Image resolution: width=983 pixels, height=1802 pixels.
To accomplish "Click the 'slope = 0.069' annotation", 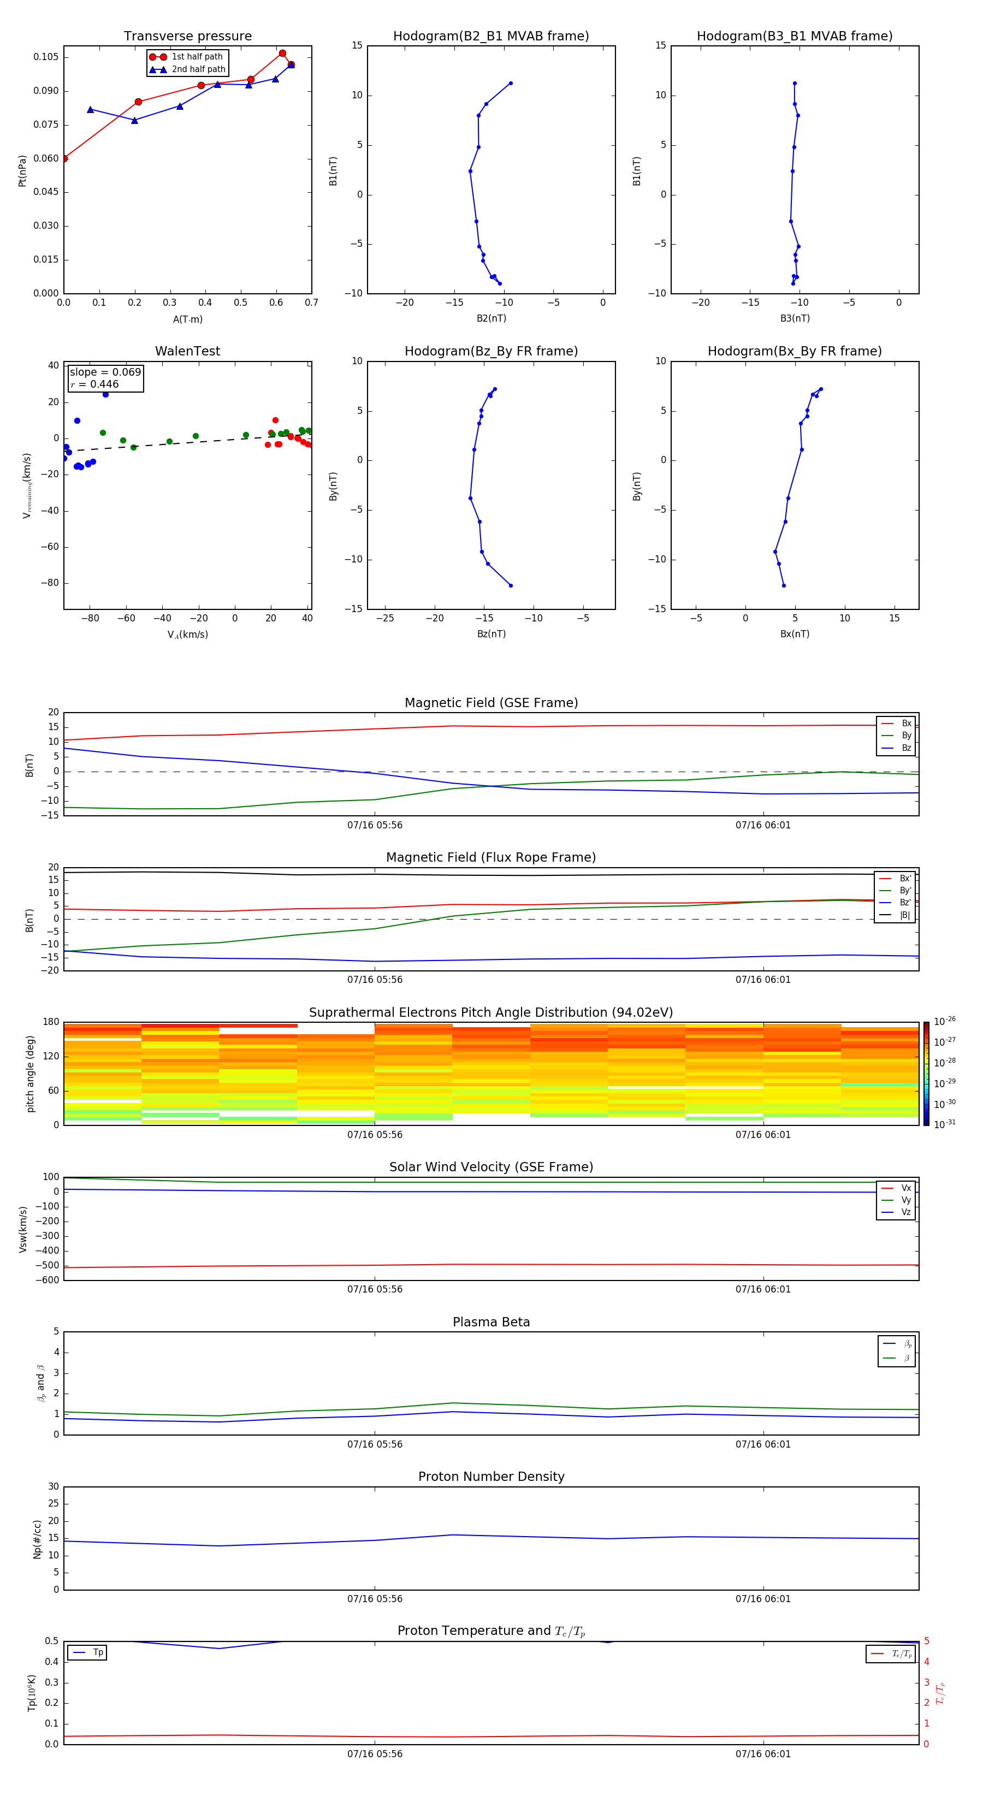I will coord(105,372).
